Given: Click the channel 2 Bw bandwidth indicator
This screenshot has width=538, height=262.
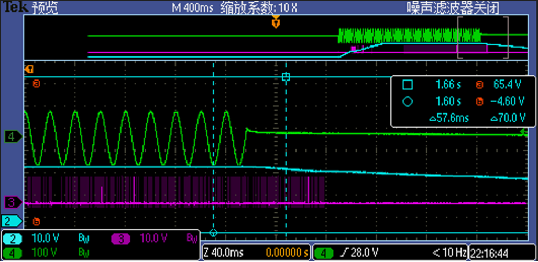Looking at the screenshot, I should [x=84, y=238].
